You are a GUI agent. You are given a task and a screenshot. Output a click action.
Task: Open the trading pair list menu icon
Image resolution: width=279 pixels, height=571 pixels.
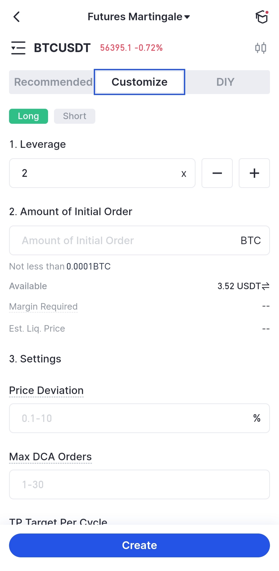tap(18, 48)
